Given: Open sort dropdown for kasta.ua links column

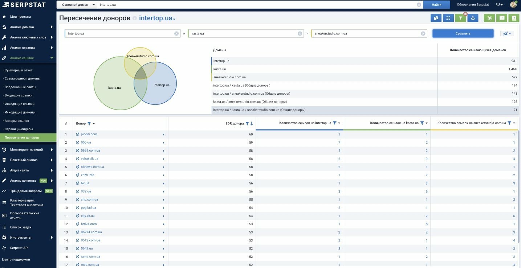Looking at the screenshot, I should [x=427, y=123].
